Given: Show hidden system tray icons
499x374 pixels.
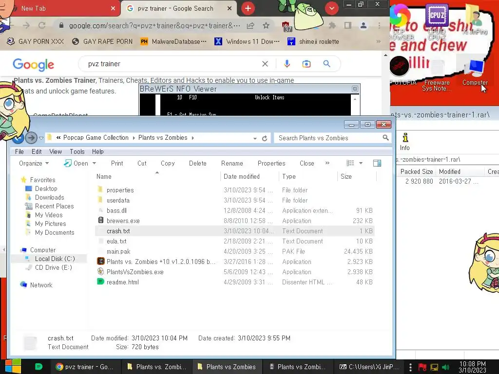Looking at the screenshot, I should click(410, 367).
